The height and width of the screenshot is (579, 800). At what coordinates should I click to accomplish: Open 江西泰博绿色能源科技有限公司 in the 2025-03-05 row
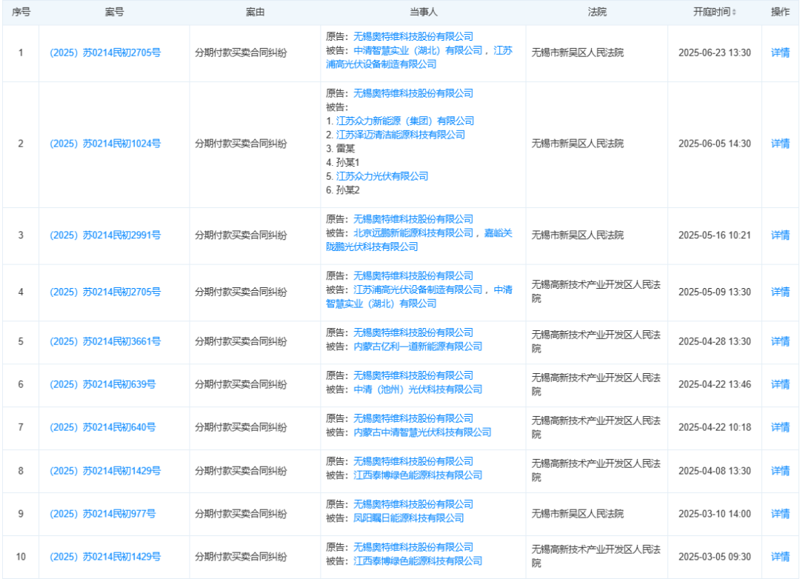click(x=418, y=561)
